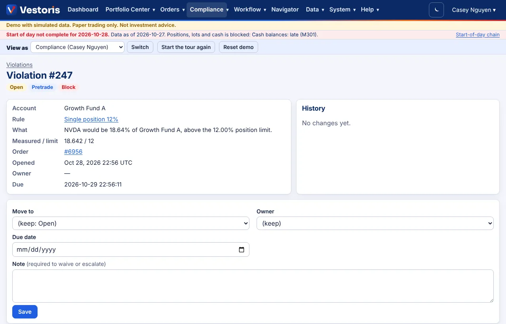Image resolution: width=506 pixels, height=324 pixels.
Task: Click the Switch button
Action: 140,47
